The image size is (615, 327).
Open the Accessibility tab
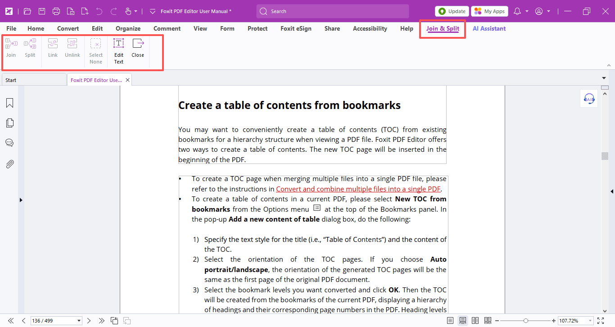[370, 28]
